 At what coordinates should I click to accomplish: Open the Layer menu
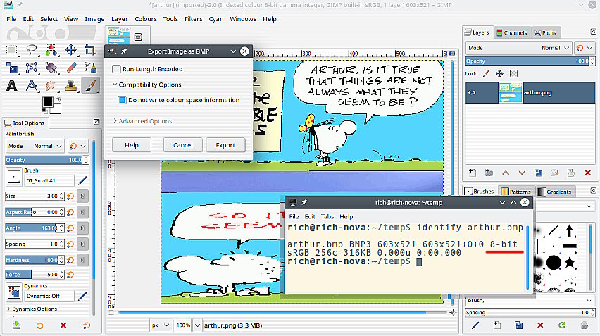coord(120,19)
